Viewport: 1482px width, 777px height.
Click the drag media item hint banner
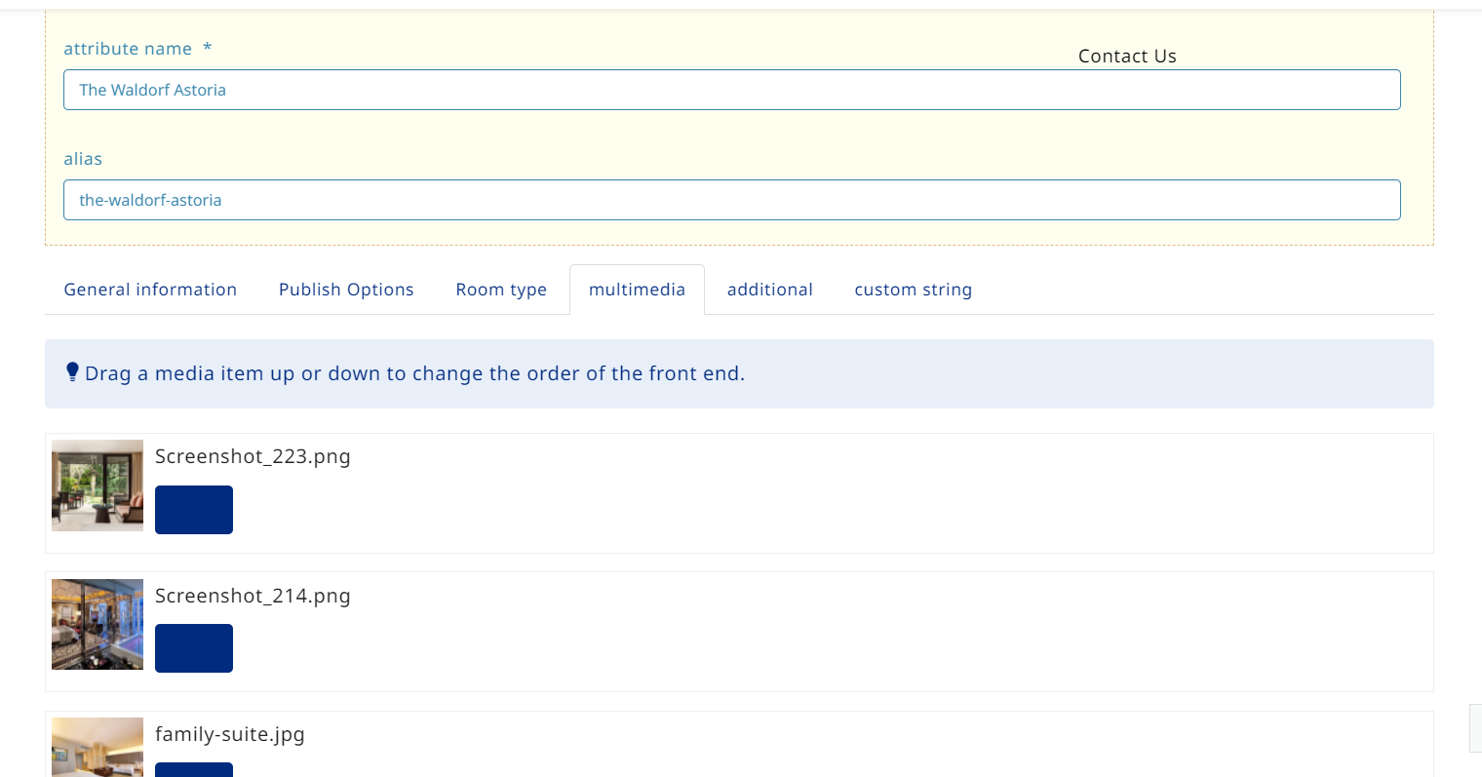tap(739, 373)
